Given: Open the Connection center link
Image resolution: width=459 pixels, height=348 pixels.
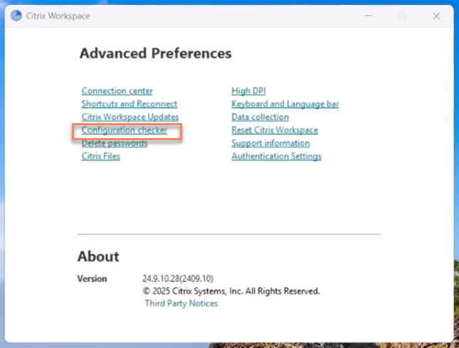Looking at the screenshot, I should click(117, 91).
